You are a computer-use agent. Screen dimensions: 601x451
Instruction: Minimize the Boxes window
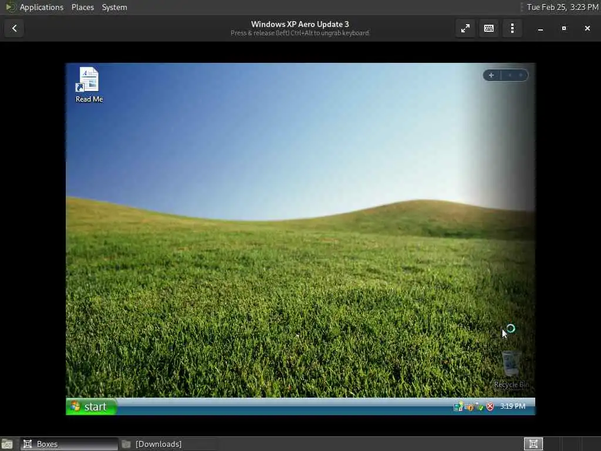point(541,28)
